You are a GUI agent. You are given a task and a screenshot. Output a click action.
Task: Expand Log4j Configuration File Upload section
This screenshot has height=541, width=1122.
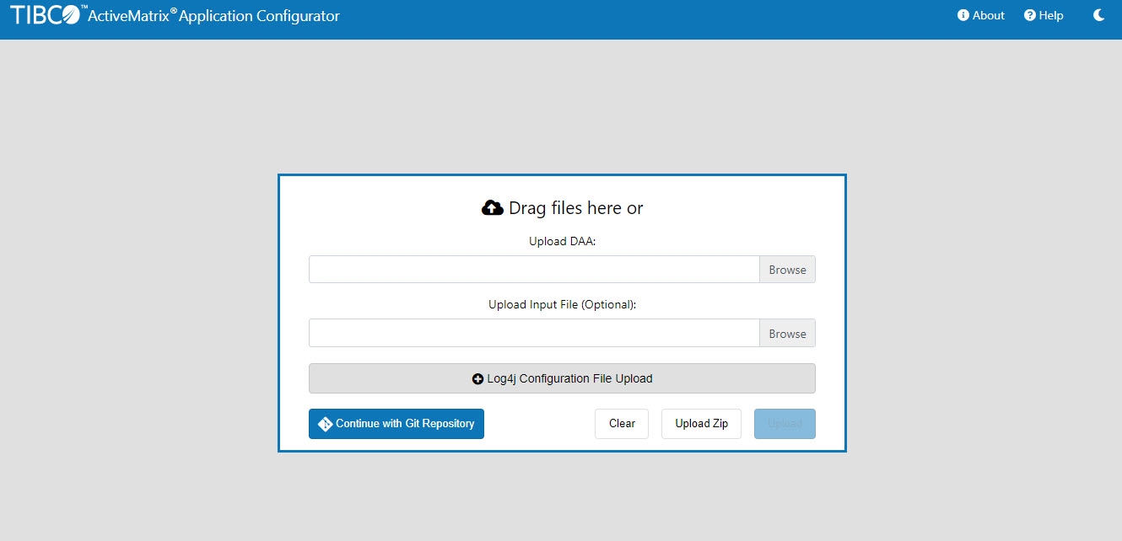point(562,378)
